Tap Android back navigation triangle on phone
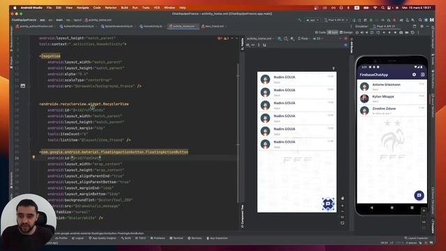446x251 pixels. pos(371,208)
